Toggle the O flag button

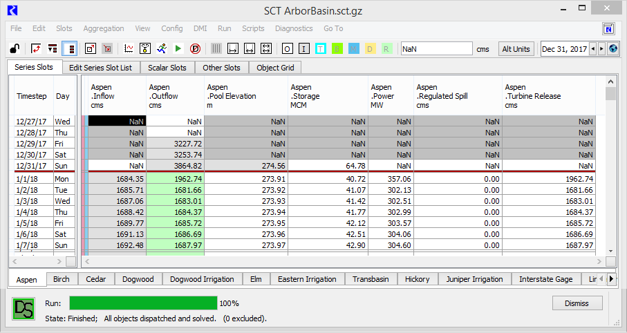click(288, 49)
